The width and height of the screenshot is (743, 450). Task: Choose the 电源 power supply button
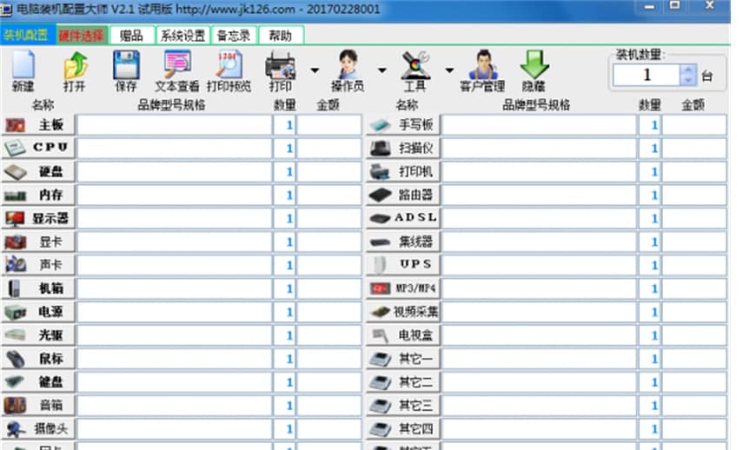(x=38, y=312)
